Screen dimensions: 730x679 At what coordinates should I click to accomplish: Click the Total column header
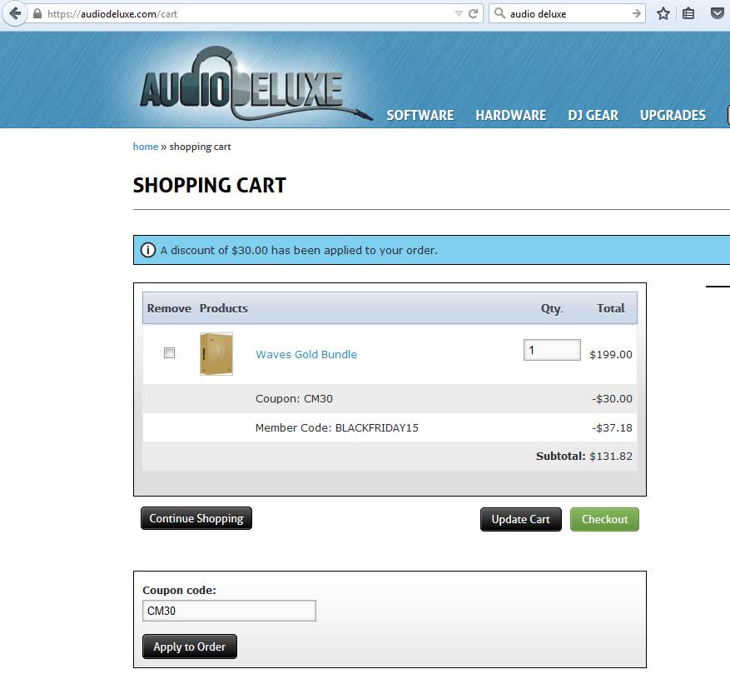611,308
